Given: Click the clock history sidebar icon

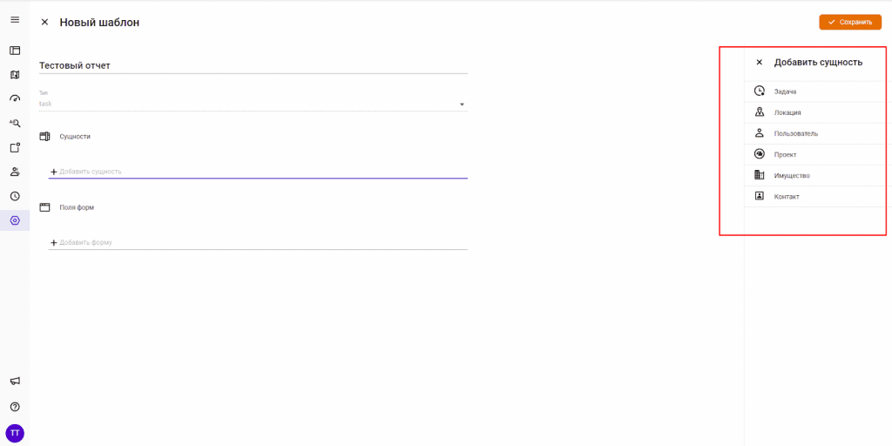Looking at the screenshot, I should point(15,196).
